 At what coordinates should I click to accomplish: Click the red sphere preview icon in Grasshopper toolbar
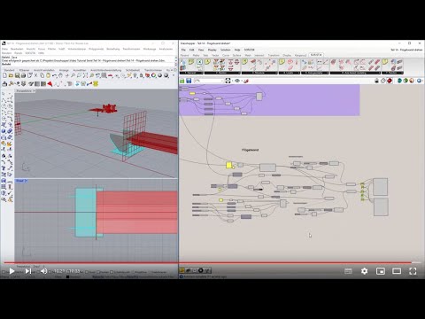(x=390, y=81)
